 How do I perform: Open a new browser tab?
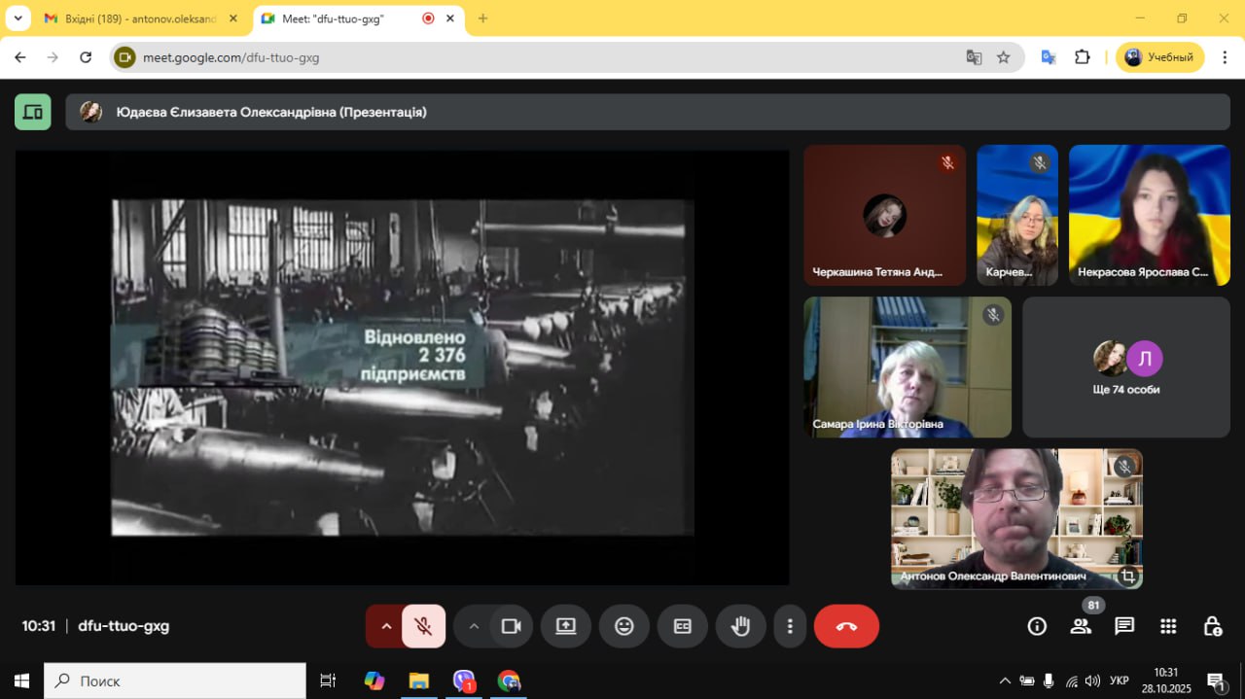pos(482,18)
